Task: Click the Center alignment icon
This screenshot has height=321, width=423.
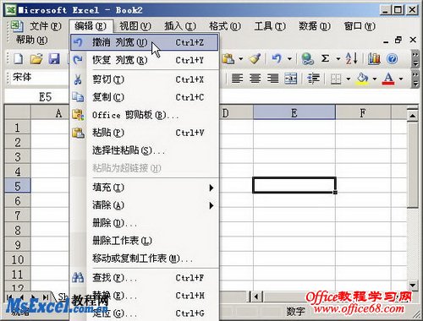Action: tap(255, 79)
